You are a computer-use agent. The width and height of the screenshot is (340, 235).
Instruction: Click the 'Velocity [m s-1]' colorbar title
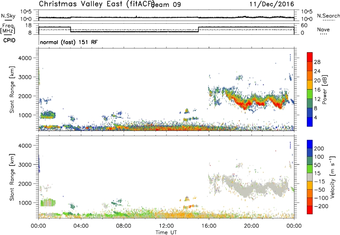coord(332,177)
